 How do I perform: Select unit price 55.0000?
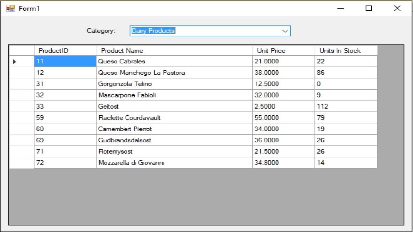point(283,118)
